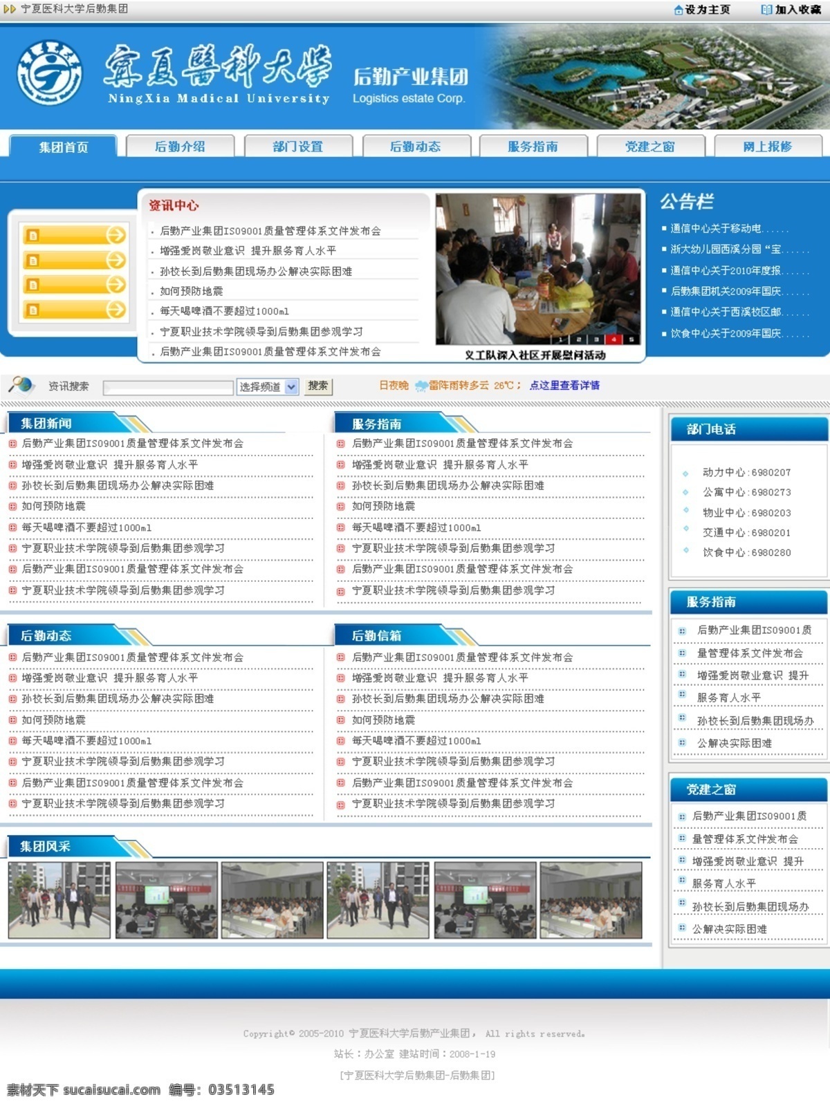Click the weather cloud icon
Viewport: 830px width, 1106px height.
click(421, 386)
